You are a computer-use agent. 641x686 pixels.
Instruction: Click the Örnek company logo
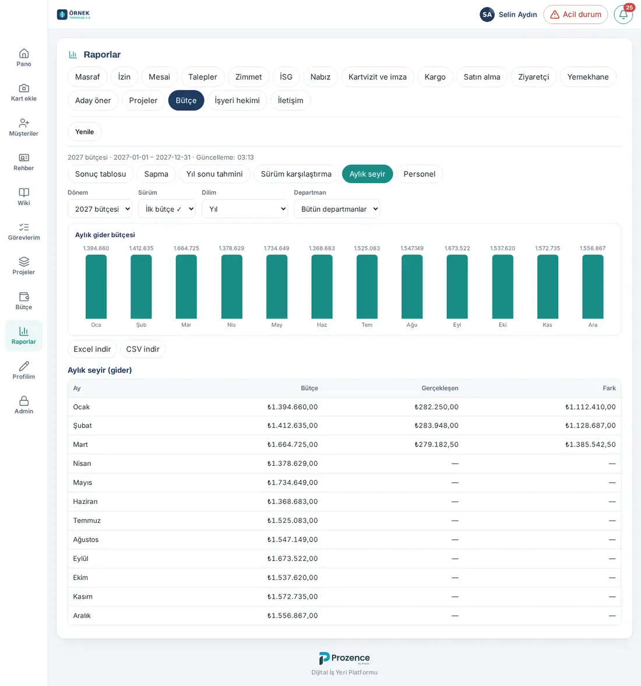coord(73,15)
